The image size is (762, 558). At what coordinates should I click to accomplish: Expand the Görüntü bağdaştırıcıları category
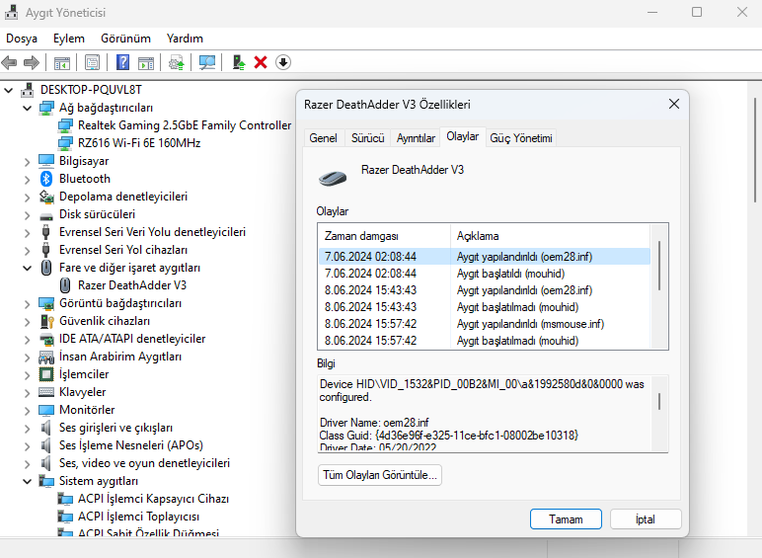28,304
